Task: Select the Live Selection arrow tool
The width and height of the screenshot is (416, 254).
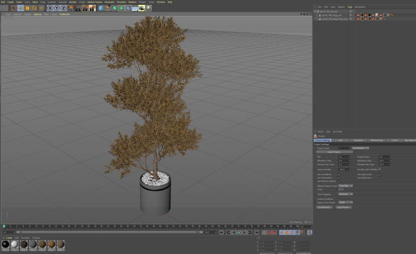Action: coord(14,8)
